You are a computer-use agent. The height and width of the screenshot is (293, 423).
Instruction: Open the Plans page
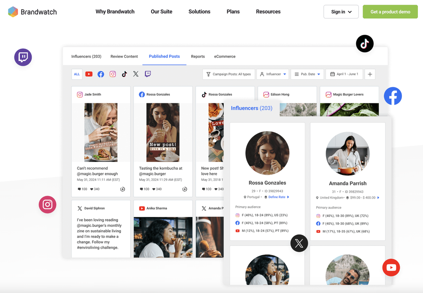[233, 11]
